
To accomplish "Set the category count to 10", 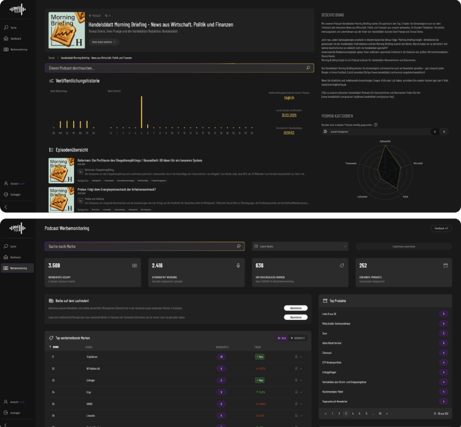I will (x=444, y=132).
